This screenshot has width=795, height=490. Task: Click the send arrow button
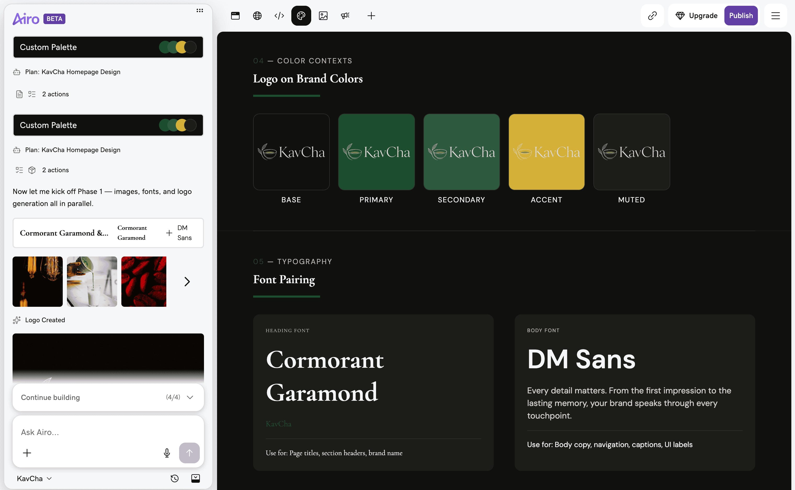[x=189, y=453]
